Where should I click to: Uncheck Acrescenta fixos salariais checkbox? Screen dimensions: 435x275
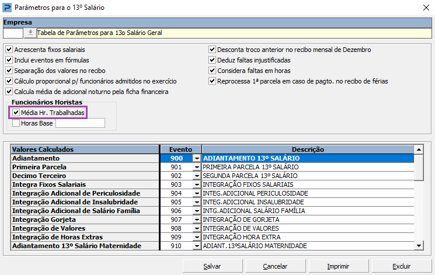point(9,50)
